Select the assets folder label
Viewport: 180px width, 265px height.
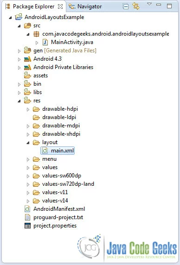coord(41,76)
